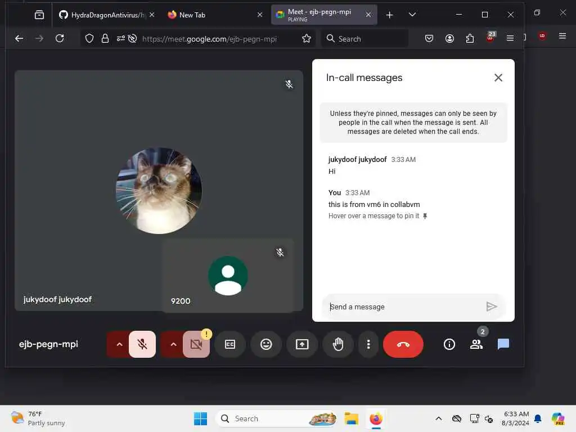This screenshot has height=432, width=576.
Task: Open the extensions puzzle icon
Action: point(470,38)
